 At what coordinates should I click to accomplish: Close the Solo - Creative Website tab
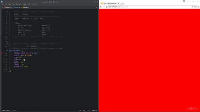[118, 3]
